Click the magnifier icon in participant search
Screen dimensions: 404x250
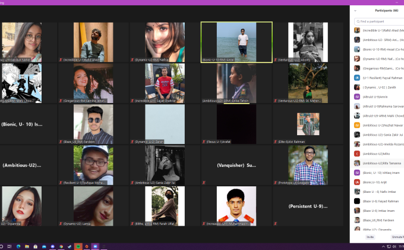(357, 21)
